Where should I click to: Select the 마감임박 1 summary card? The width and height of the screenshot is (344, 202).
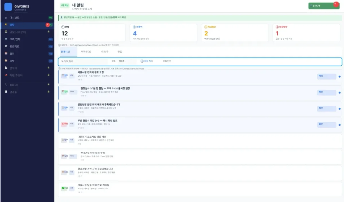pyautogui.click(x=306, y=33)
